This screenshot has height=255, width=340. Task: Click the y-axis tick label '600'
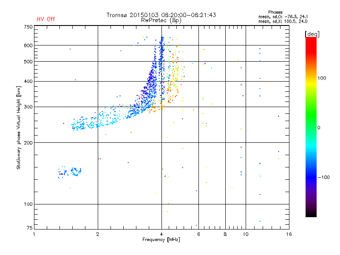28,45
